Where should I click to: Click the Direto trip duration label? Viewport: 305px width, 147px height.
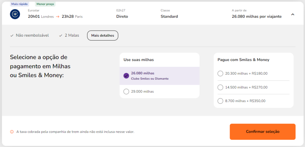coord(122,16)
